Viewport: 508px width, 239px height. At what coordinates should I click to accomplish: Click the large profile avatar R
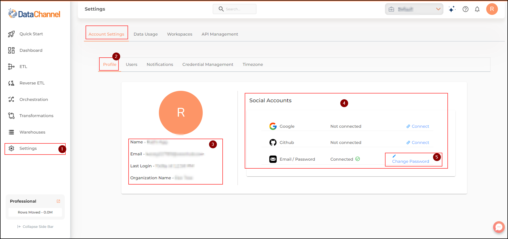[x=181, y=113]
